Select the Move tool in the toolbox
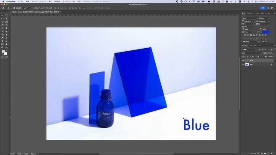This screenshot has width=276, height=155. (x=3, y=15)
